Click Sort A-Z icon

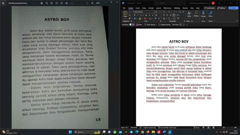tap(174, 18)
